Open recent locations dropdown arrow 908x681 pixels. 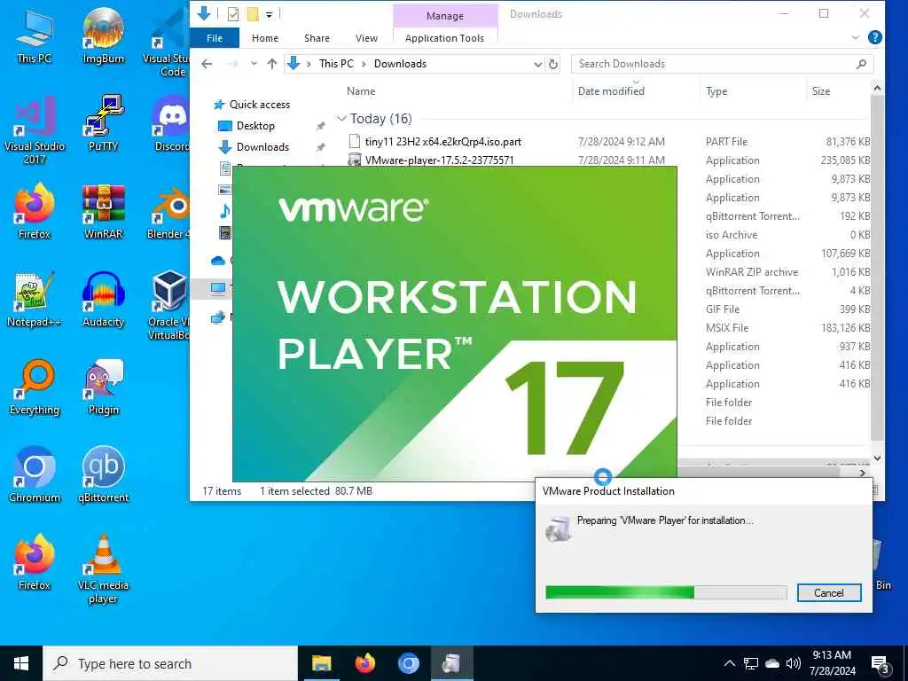(254, 64)
